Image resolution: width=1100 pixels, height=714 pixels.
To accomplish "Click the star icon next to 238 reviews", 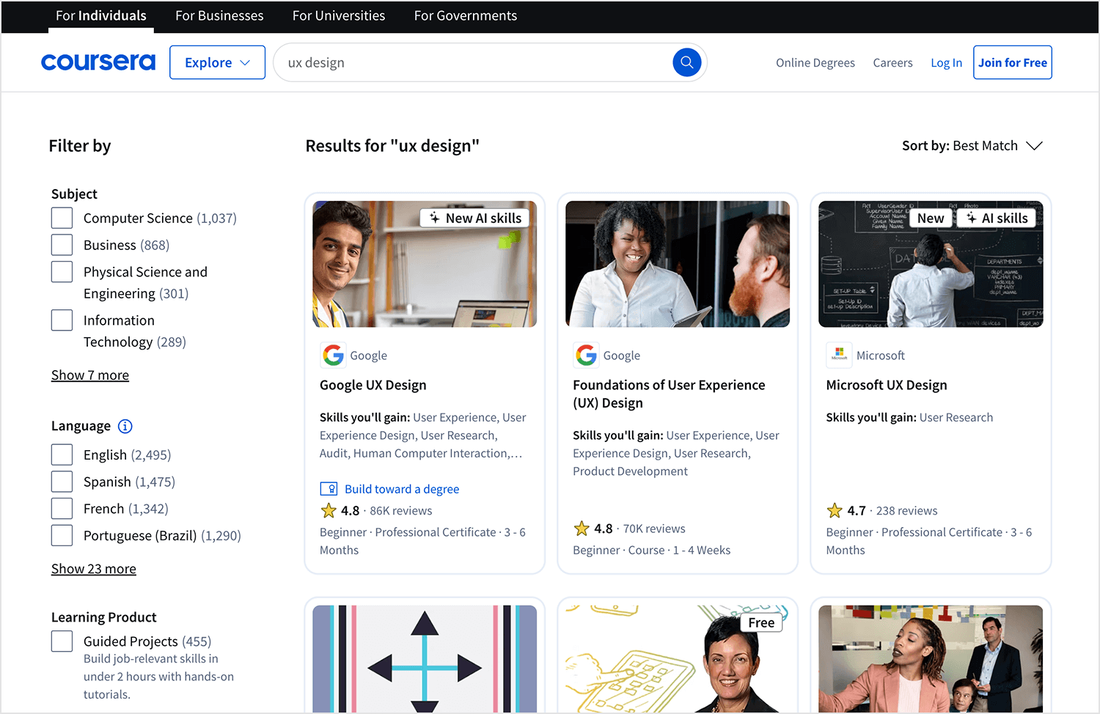I will click(x=835, y=510).
